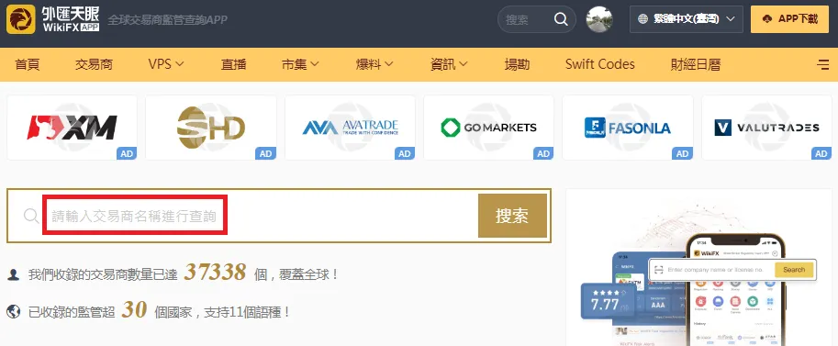Open the Fasonla ad banner

(628, 128)
